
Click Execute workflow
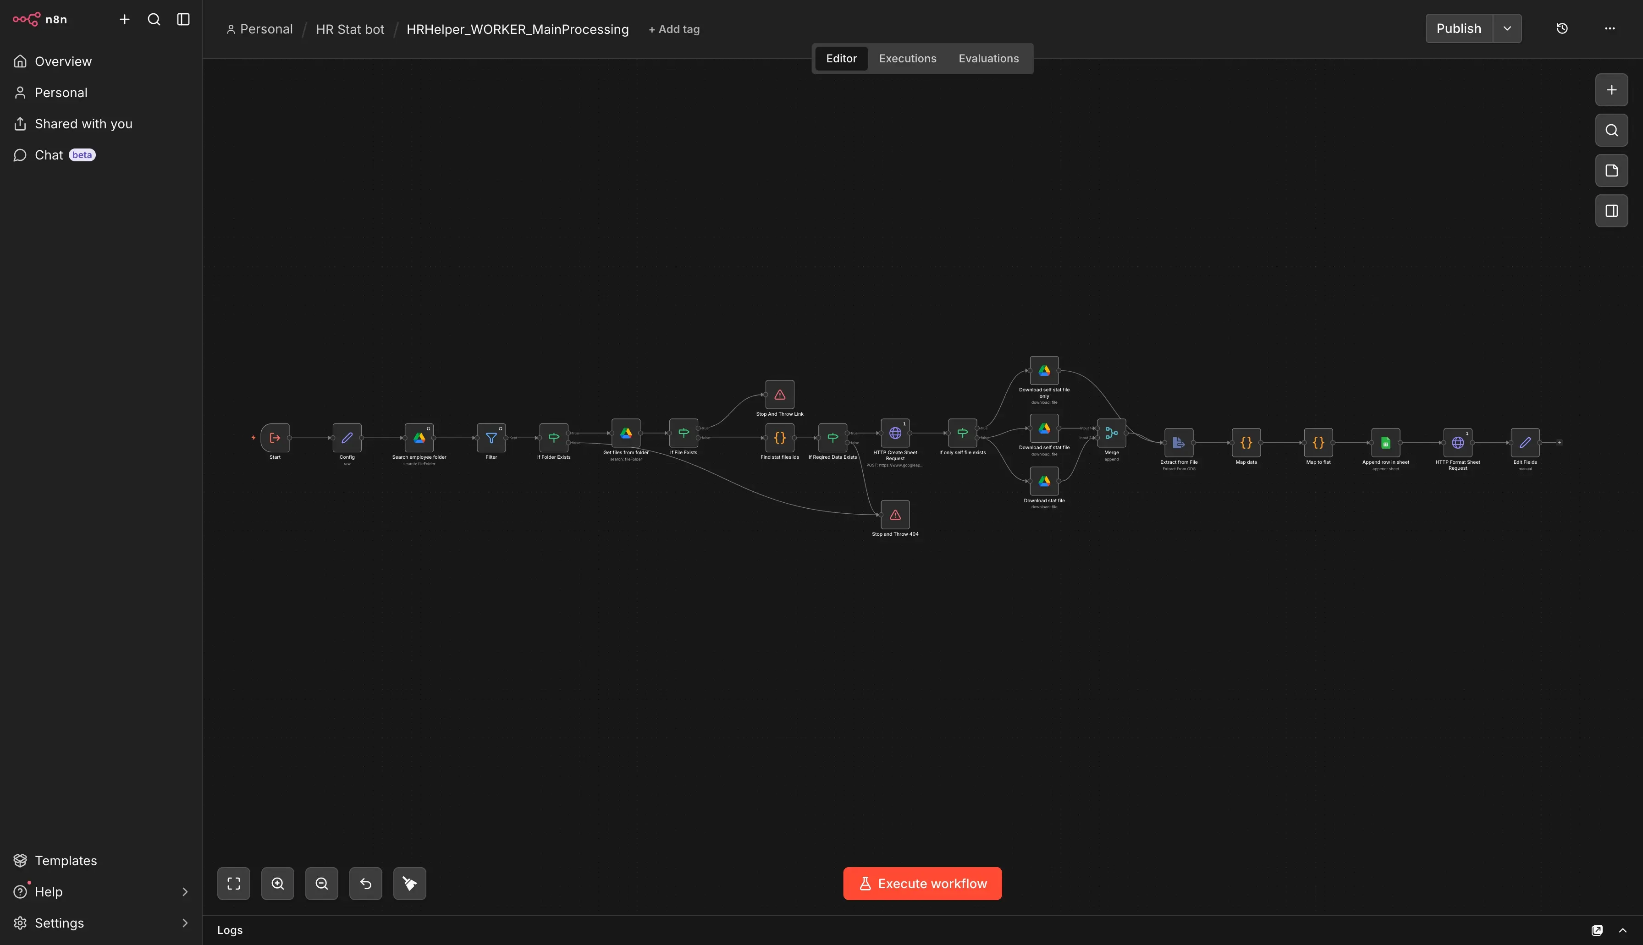click(922, 883)
